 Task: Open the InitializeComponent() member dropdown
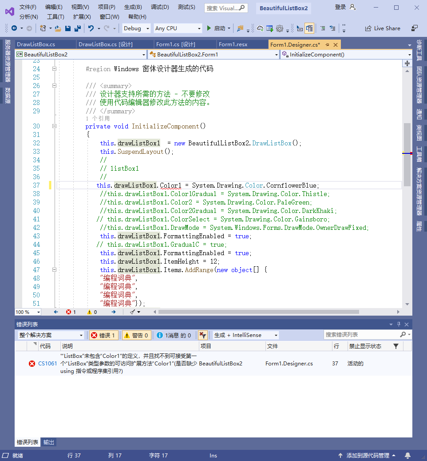[x=346, y=54]
